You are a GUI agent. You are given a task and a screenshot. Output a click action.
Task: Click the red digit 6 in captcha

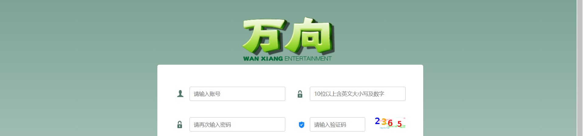pyautogui.click(x=390, y=123)
